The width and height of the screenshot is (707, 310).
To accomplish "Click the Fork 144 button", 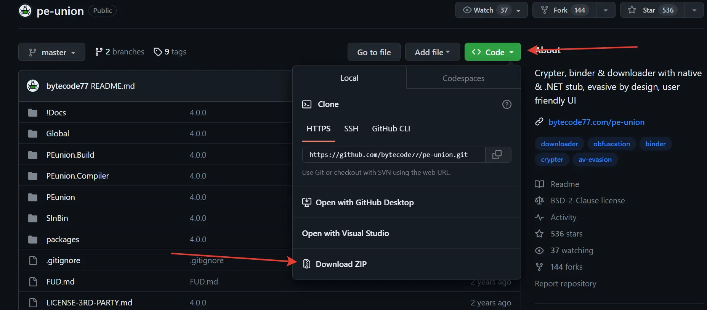I will (x=564, y=10).
